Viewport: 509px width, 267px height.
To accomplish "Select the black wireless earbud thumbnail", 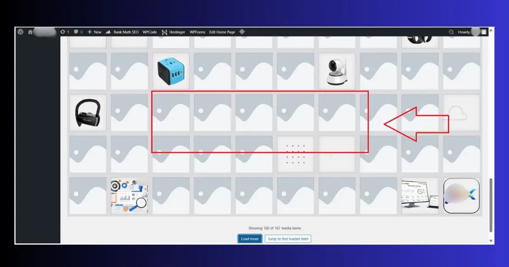I will coord(88,112).
